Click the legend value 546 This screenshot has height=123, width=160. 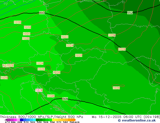[x=46, y=122]
